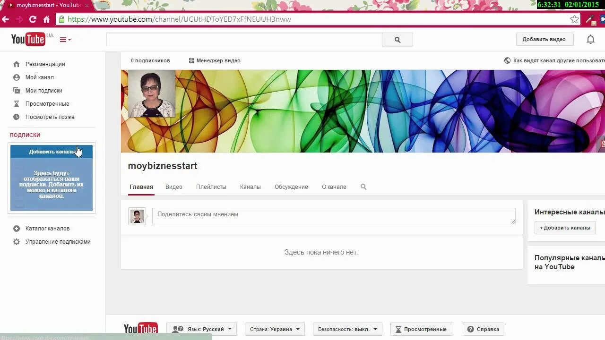Click the footer Справка button

click(483, 329)
